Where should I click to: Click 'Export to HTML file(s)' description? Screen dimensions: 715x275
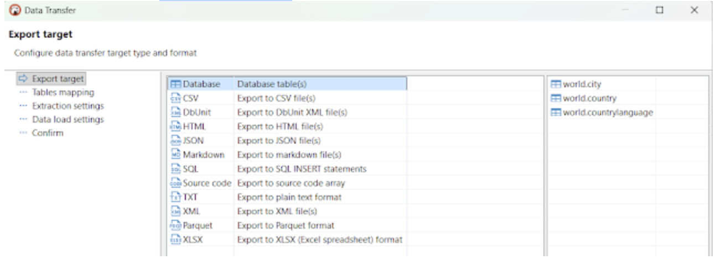point(280,126)
